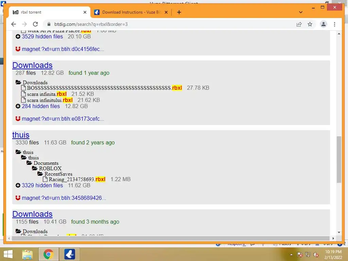Click file icon of scara infinitului.rbxl
This screenshot has height=261, width=348.
click(x=23, y=100)
